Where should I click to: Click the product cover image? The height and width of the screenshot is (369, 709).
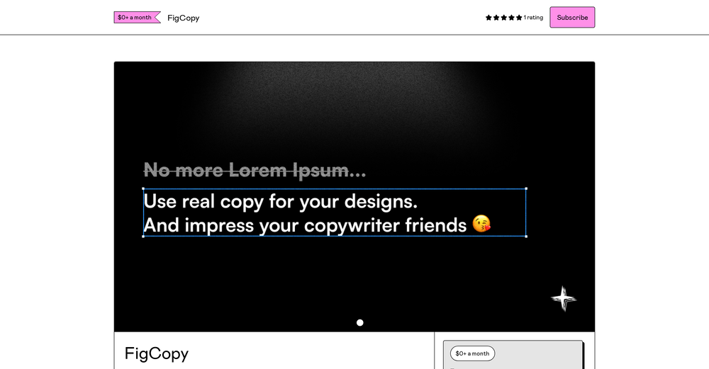[x=354, y=196]
